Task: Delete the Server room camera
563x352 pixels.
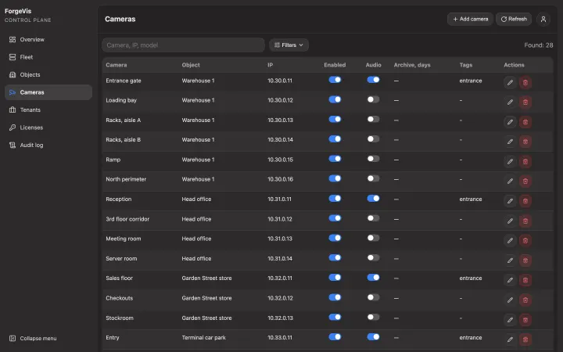Action: coord(525,260)
